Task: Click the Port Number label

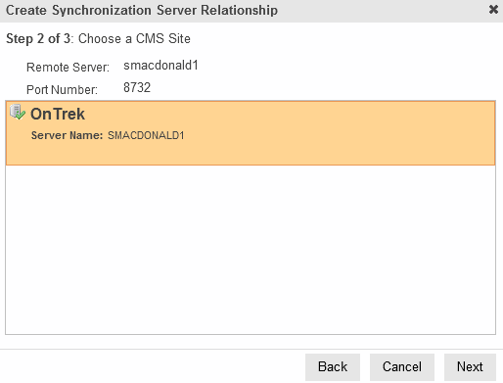Action: [x=62, y=89]
